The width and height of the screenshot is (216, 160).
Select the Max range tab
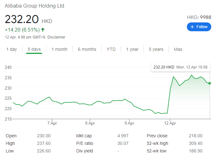point(178,49)
